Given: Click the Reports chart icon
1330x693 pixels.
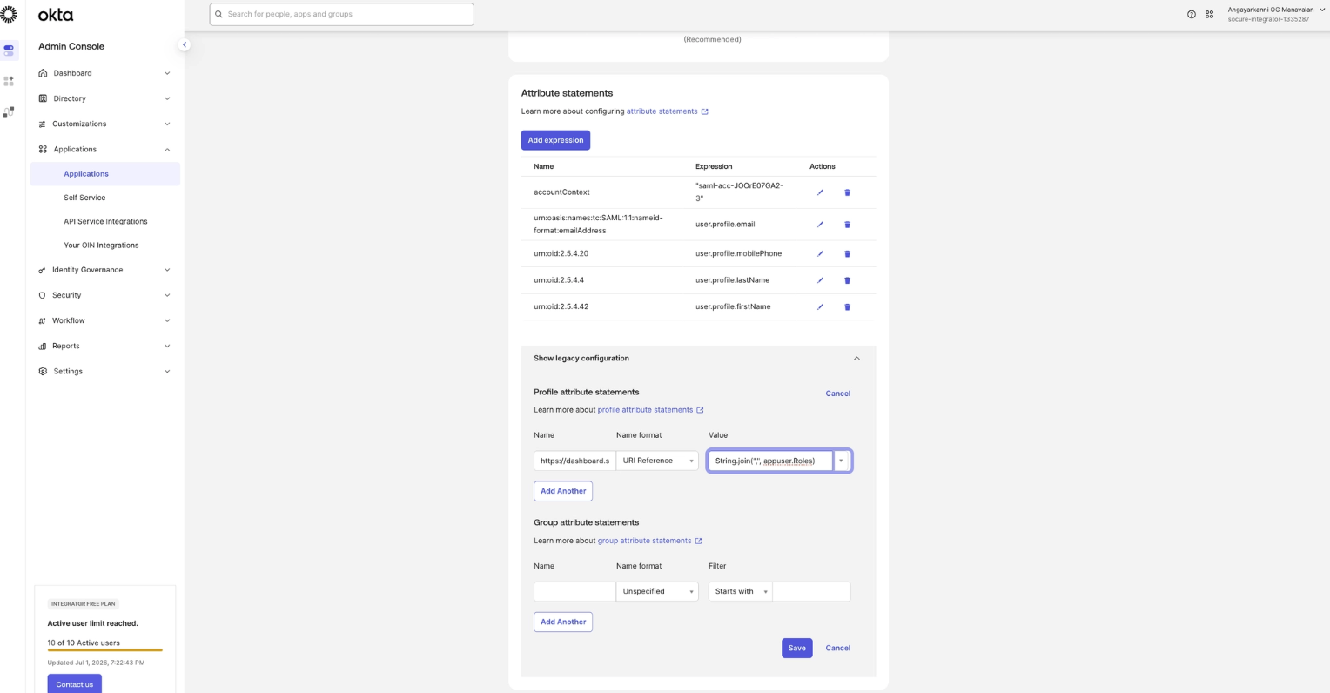Looking at the screenshot, I should [x=42, y=346].
